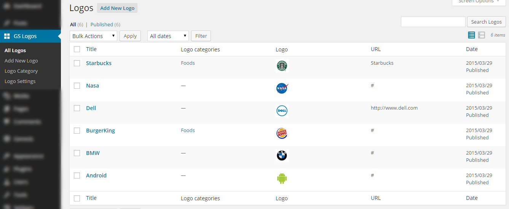
Task: Switch to excerpt view icon
Action: pos(482,35)
